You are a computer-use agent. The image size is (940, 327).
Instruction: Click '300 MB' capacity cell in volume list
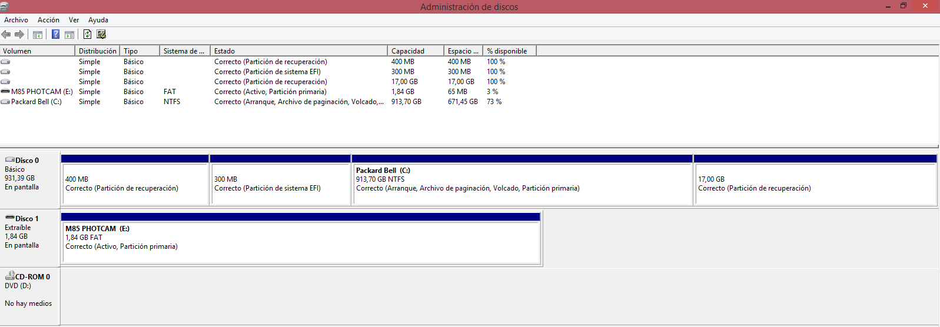click(403, 71)
